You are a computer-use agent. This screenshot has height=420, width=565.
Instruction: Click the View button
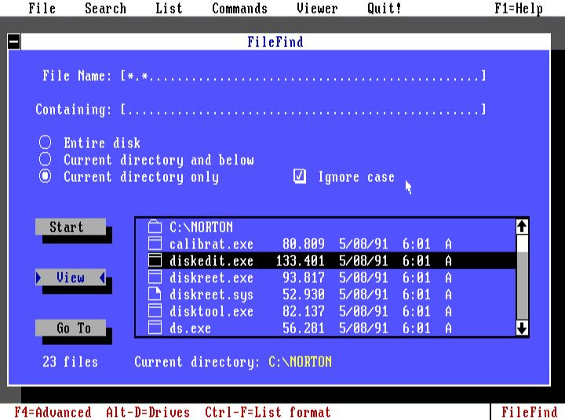[71, 277]
